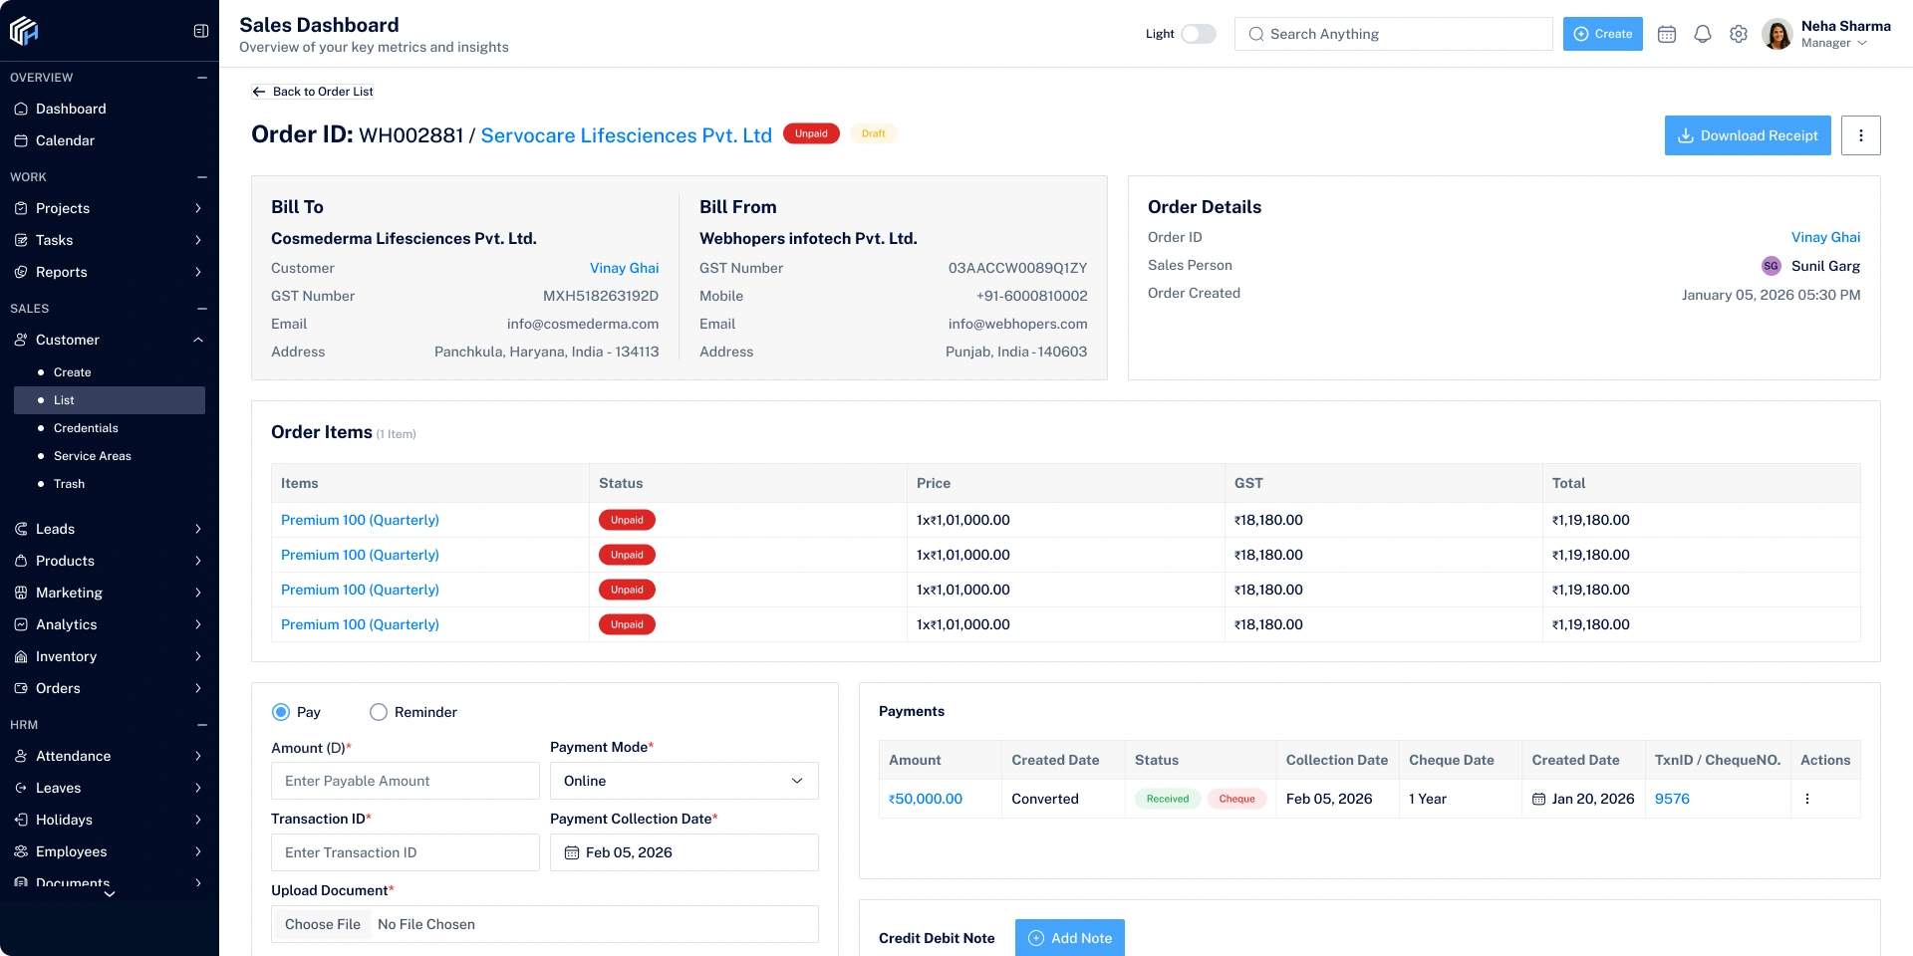The image size is (1913, 956).
Task: Open notifications bell icon
Action: 1703,34
